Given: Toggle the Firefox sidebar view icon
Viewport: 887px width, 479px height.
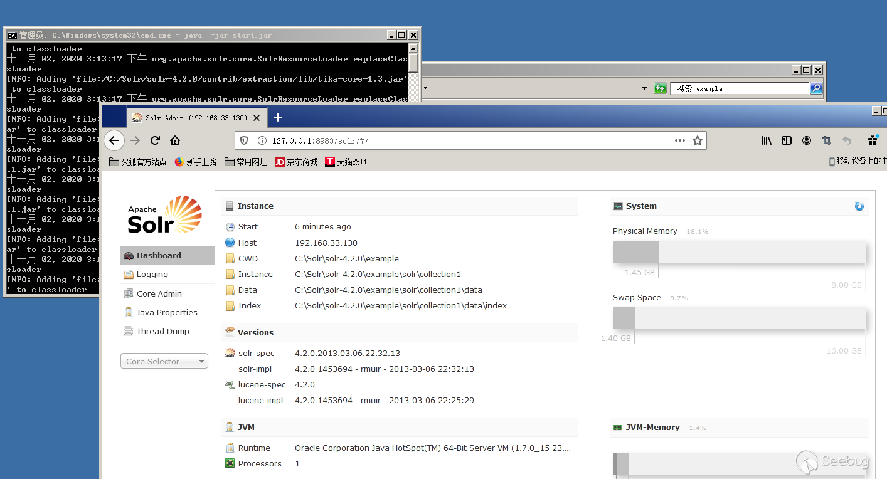Looking at the screenshot, I should click(x=787, y=140).
